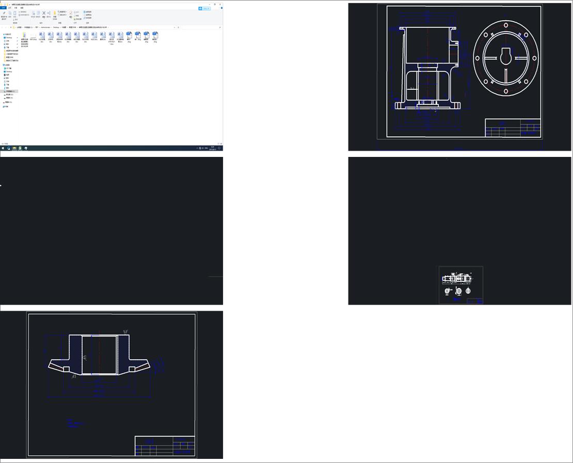The height and width of the screenshot is (463, 573).
Task: Select the 0001.bmp image file
Action: coord(33,36)
